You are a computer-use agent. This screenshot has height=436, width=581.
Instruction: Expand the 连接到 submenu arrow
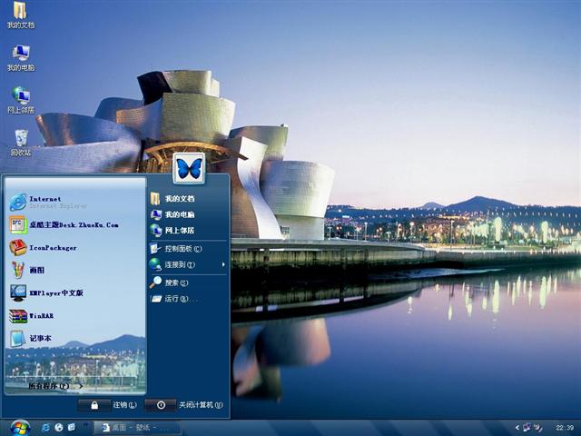click(223, 264)
